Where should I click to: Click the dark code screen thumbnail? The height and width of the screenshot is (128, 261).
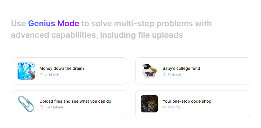click(149, 104)
